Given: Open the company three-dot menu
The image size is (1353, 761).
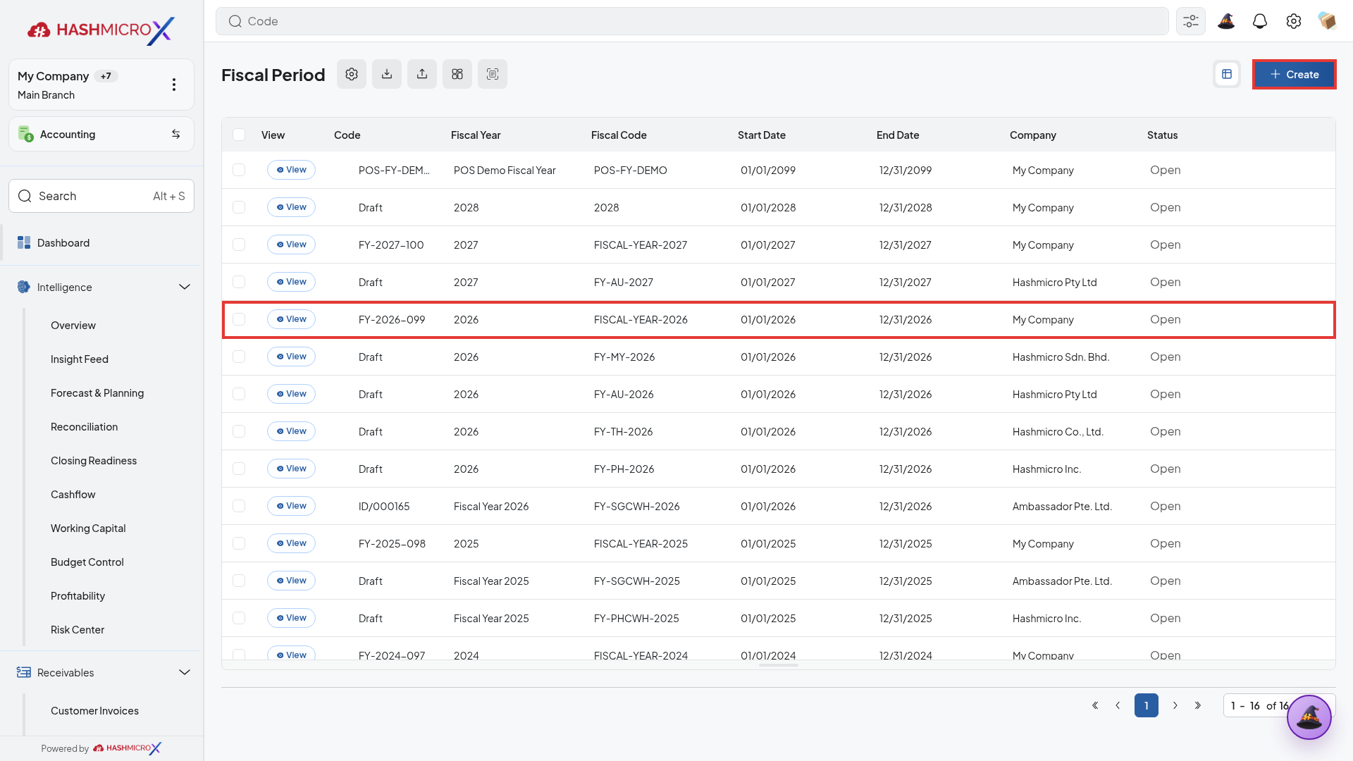Looking at the screenshot, I should (174, 85).
